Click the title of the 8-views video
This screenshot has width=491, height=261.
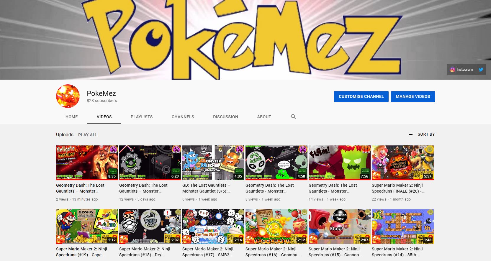(270, 188)
